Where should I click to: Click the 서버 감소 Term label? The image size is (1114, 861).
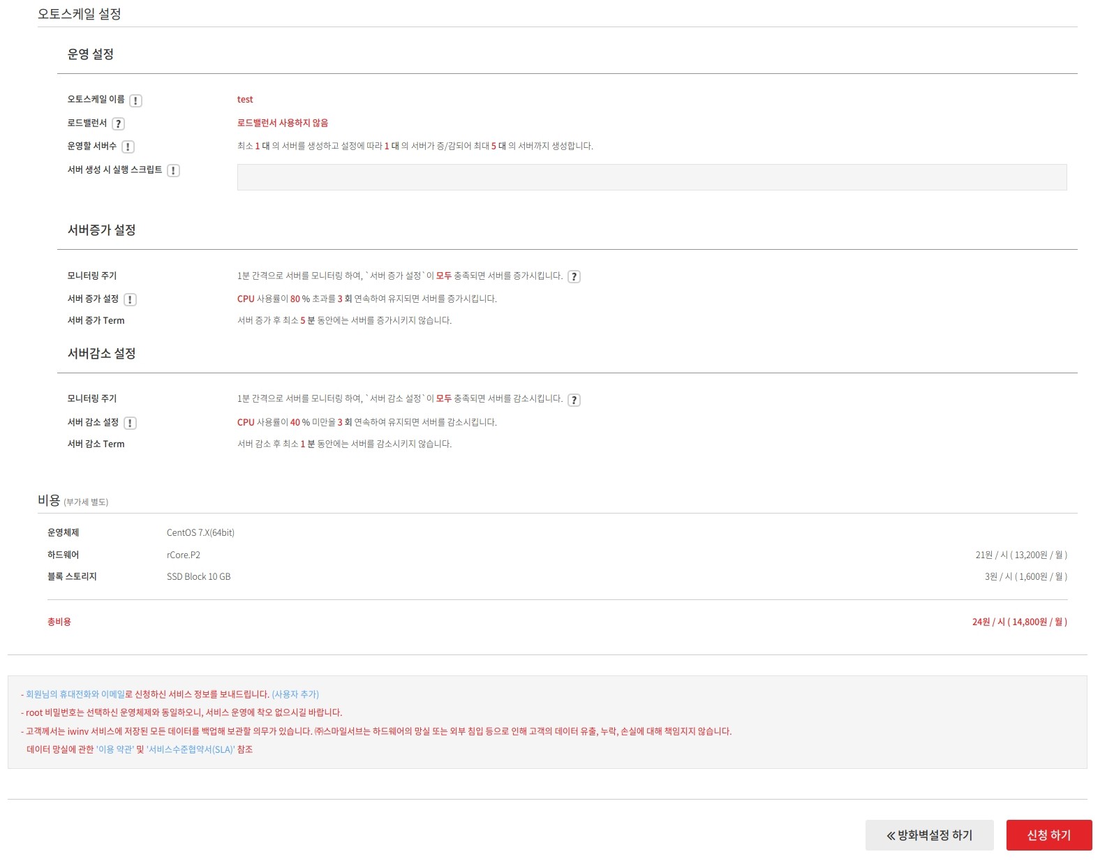[96, 444]
